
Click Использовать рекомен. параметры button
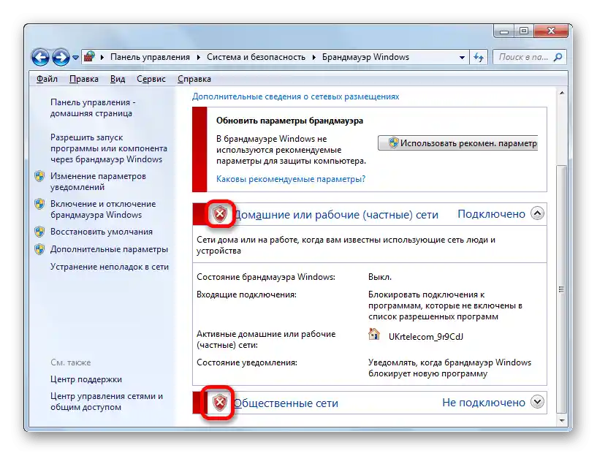(457, 143)
